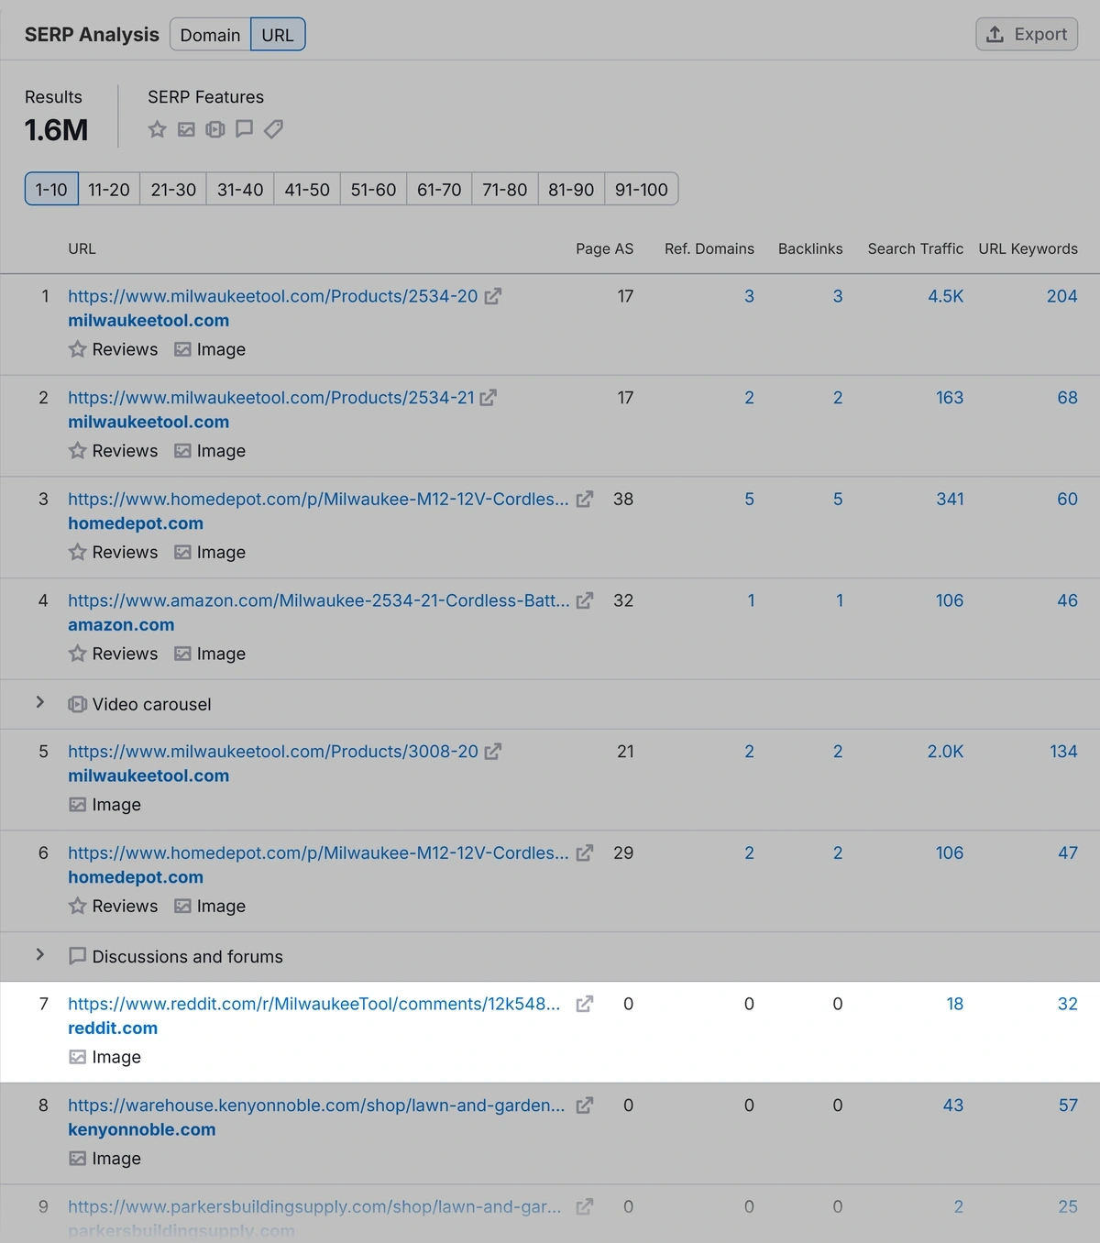
Task: Open external link icon for kenyonnoble row
Action: coord(585,1105)
